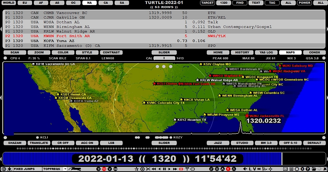The image size is (328, 172).
Task: Click the question mark help icon
Action: tap(307, 169)
